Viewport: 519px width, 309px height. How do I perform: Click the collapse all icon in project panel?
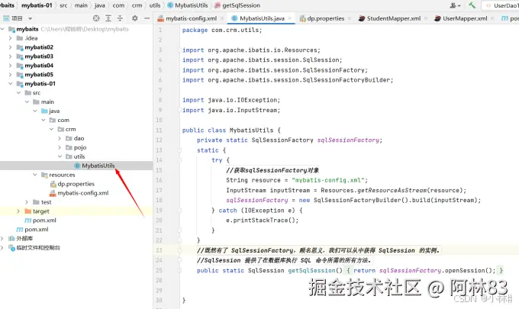pos(120,18)
